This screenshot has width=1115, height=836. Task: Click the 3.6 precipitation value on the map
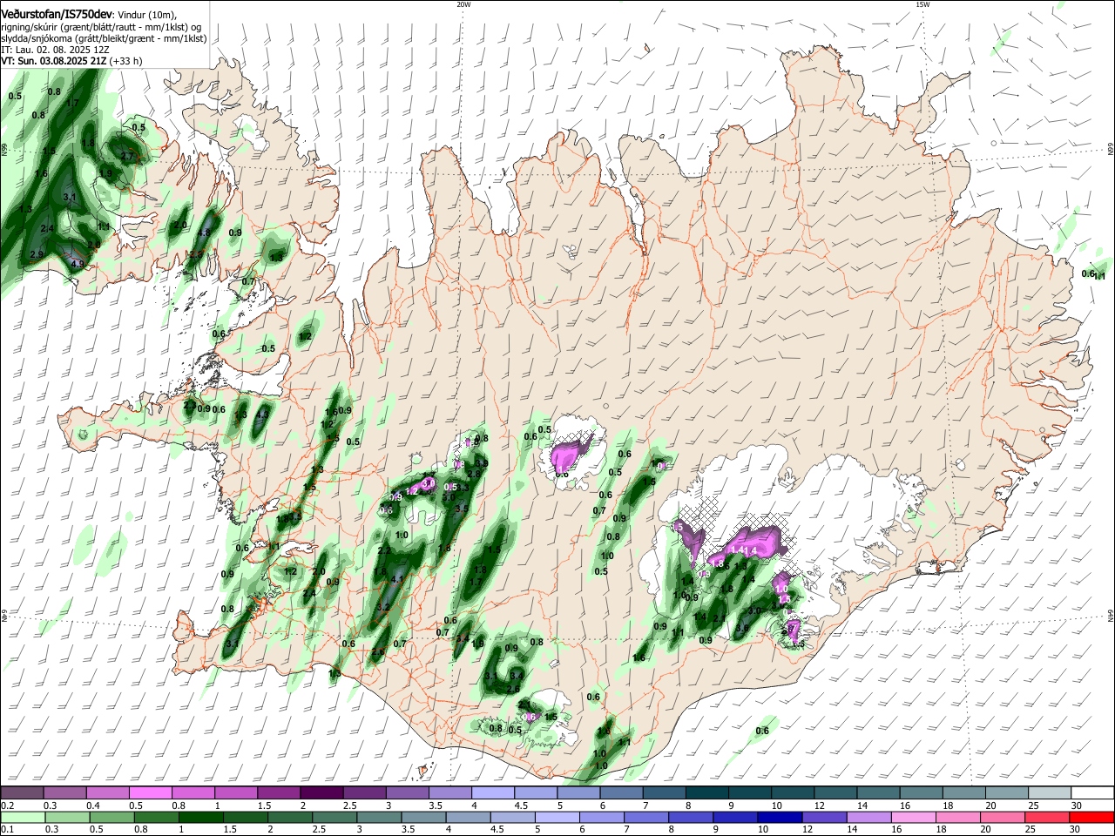pos(742,627)
